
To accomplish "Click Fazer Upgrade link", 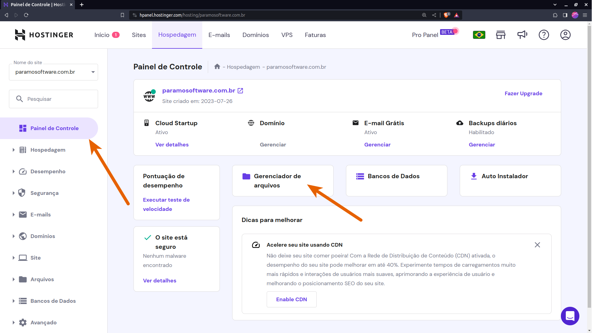I will 523,93.
